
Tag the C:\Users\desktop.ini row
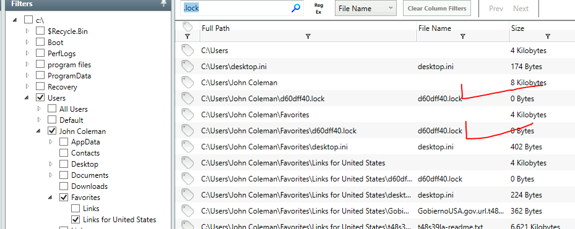coord(188,67)
